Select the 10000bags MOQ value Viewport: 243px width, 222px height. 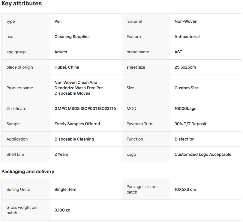tap(185, 108)
